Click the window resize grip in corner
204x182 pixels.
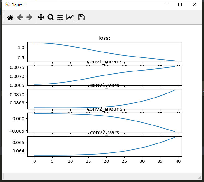199,178
